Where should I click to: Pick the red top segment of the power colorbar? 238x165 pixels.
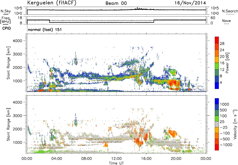pos(217,40)
